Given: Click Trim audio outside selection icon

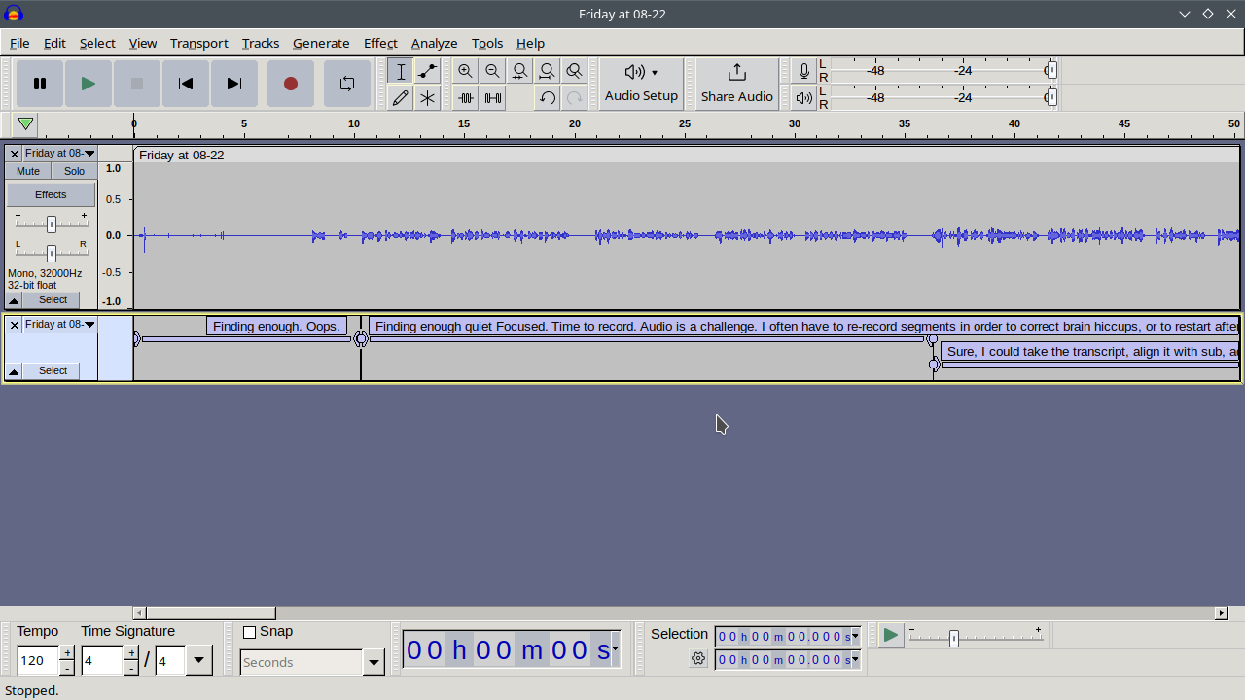Looking at the screenshot, I should (466, 97).
